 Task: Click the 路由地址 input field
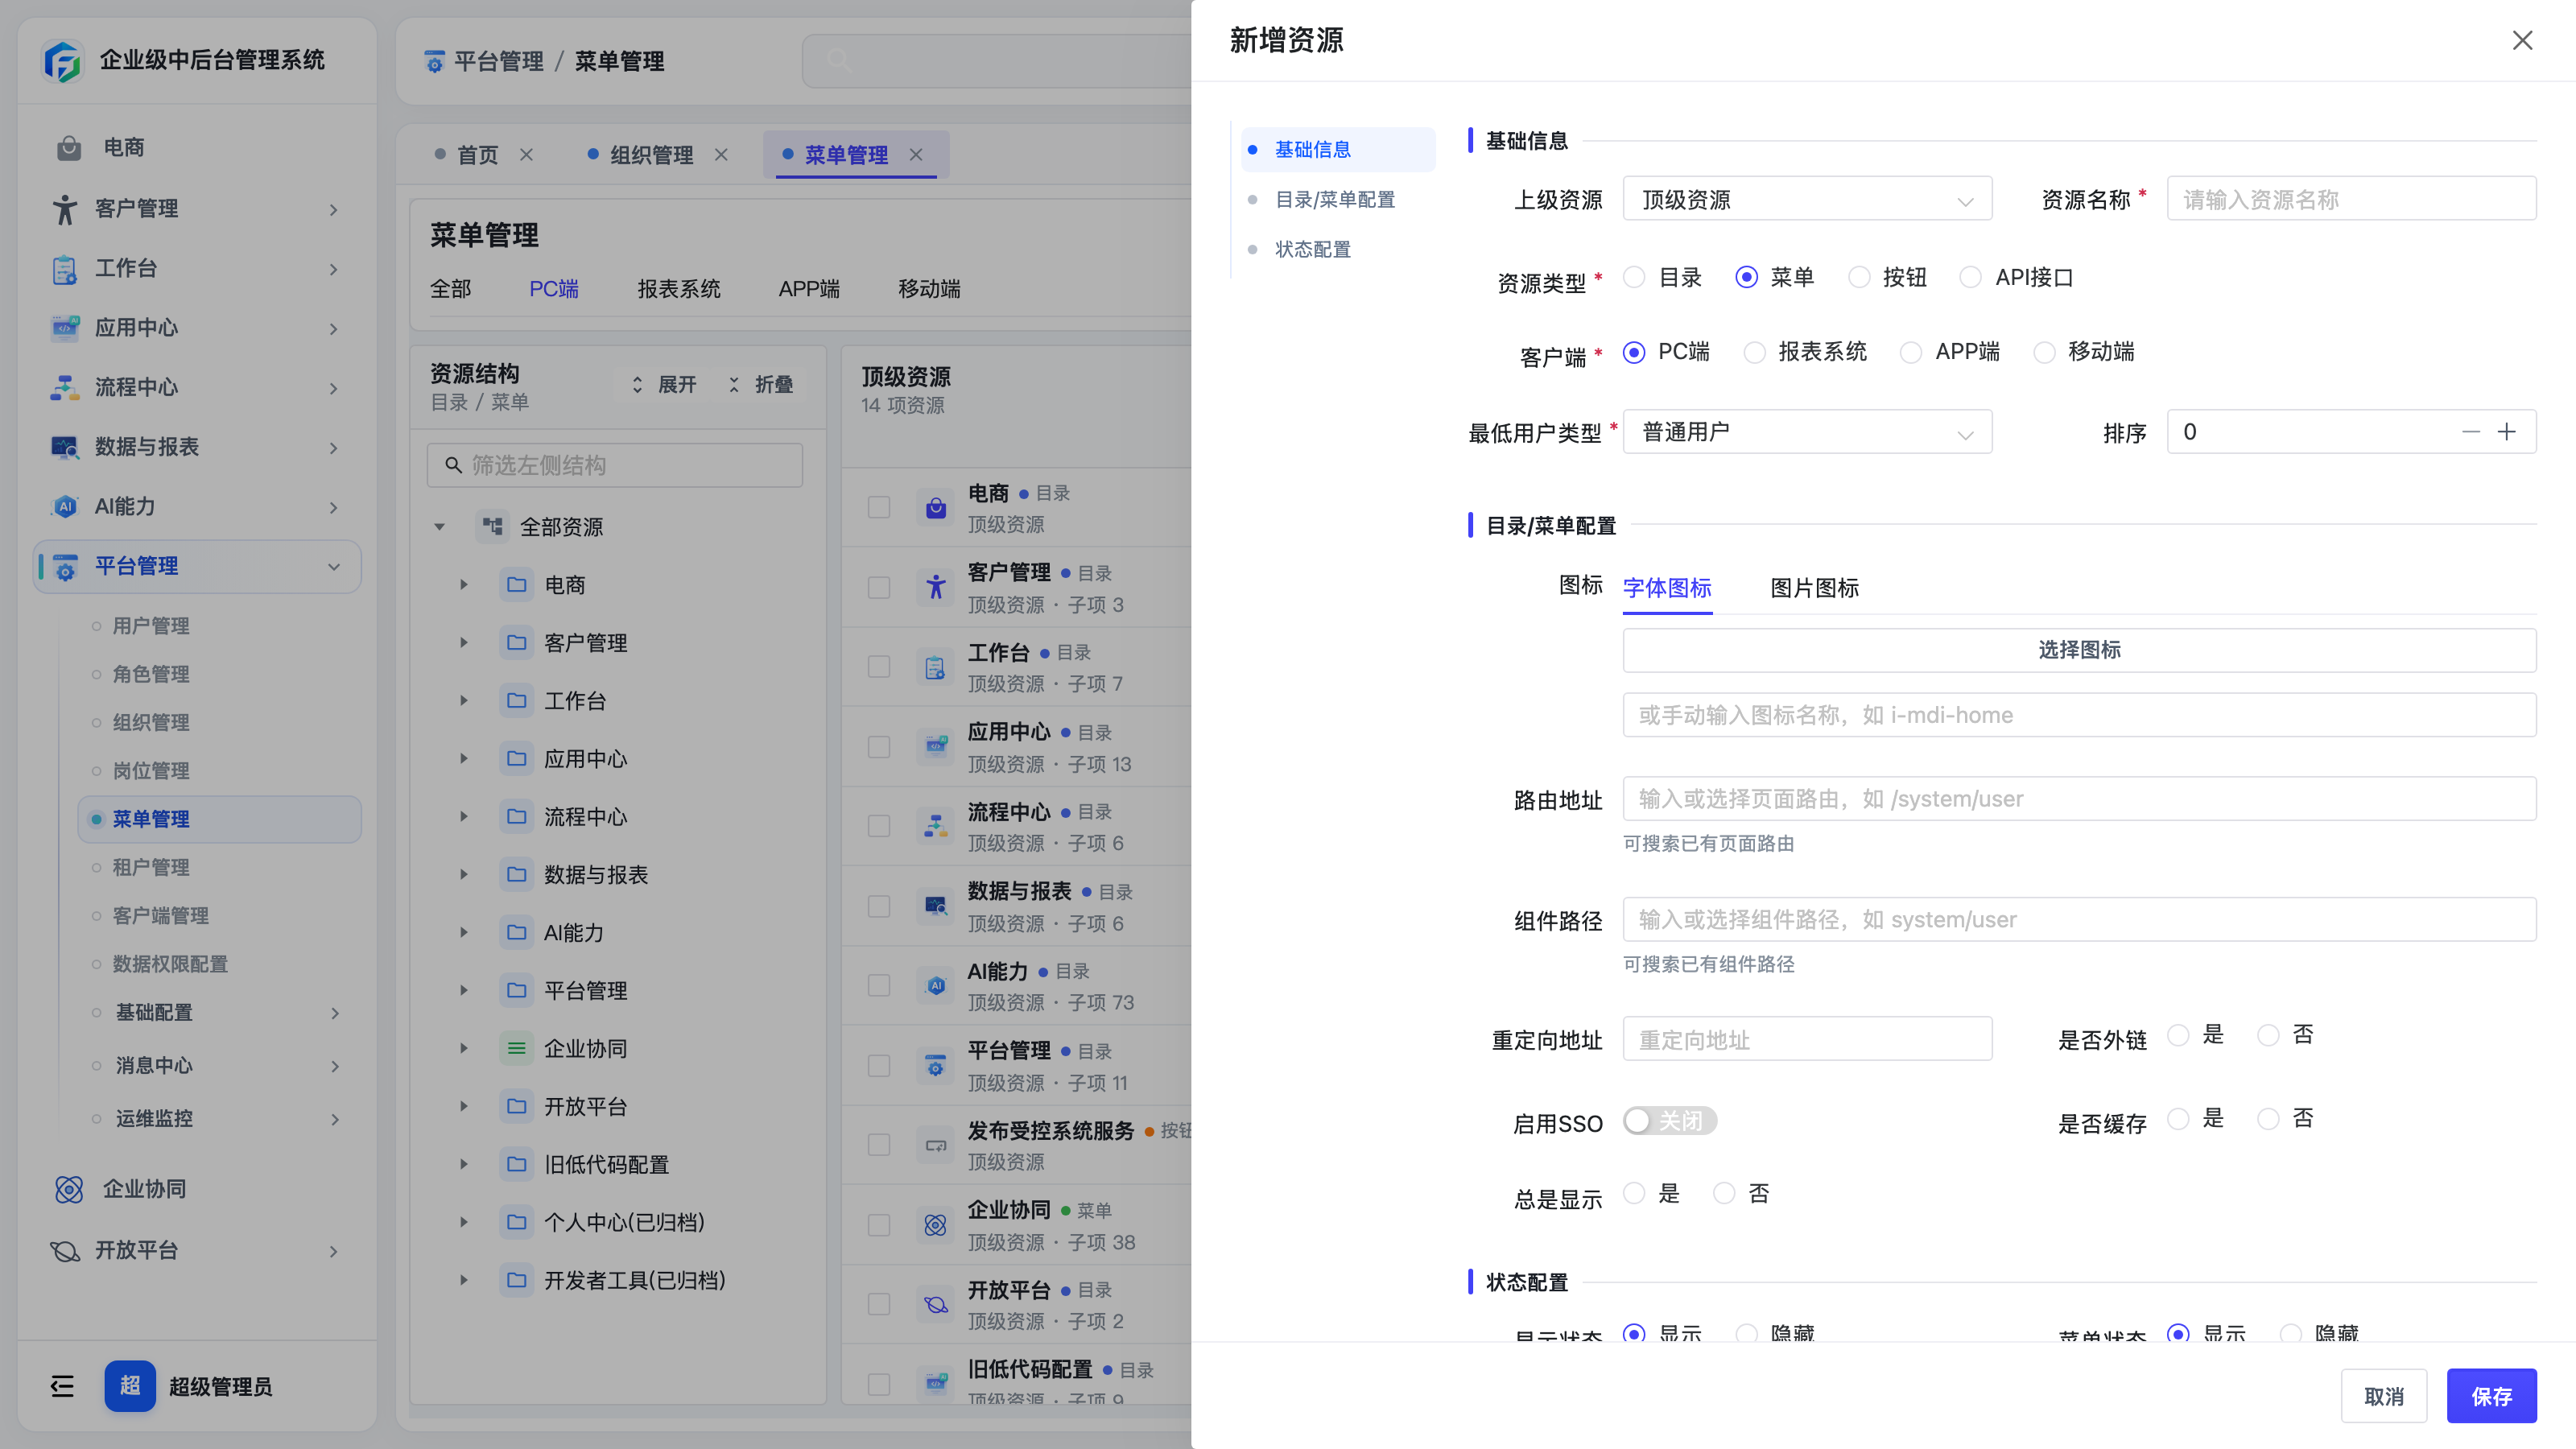2079,799
